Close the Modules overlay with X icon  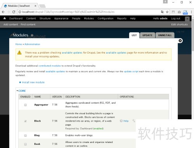click(180, 41)
